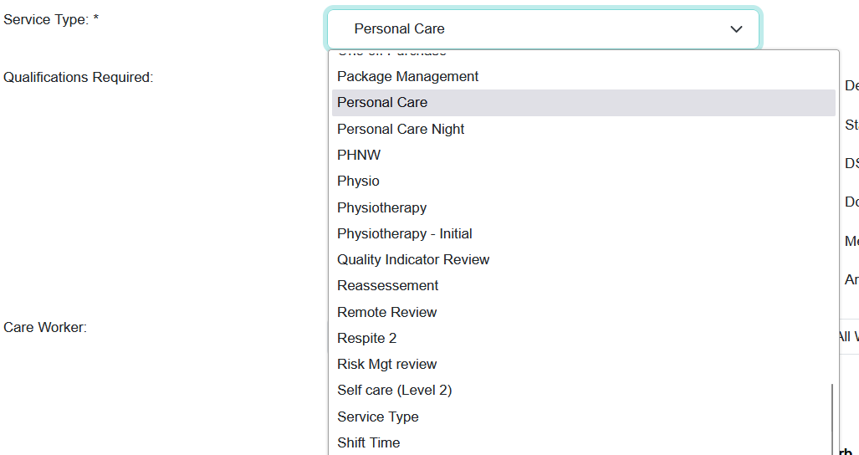Screen dimensions: 859x455
Task: Choose Risk Mgt review option
Action: (x=387, y=364)
